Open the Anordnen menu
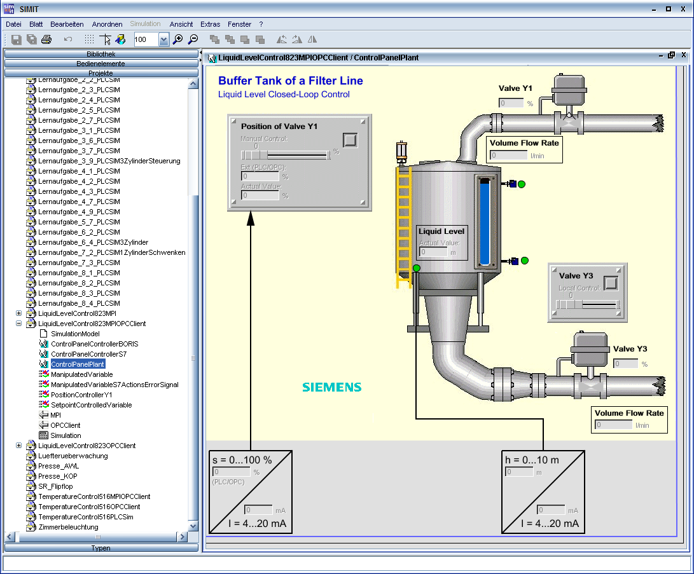Screen dimensions: 694x574 tap(107, 24)
